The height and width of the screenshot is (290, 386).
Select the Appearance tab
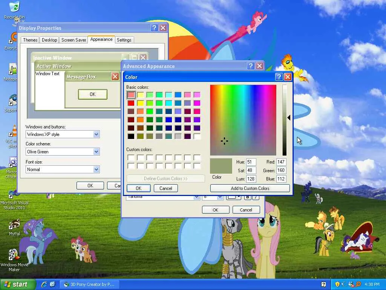[x=101, y=39]
